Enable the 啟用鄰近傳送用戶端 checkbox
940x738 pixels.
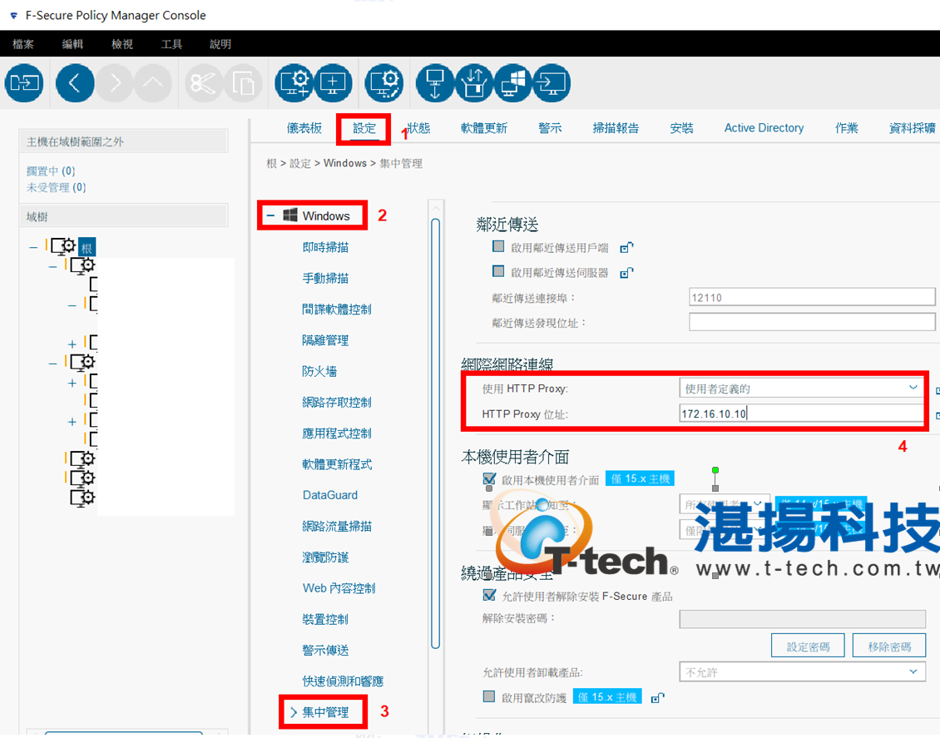(x=498, y=246)
